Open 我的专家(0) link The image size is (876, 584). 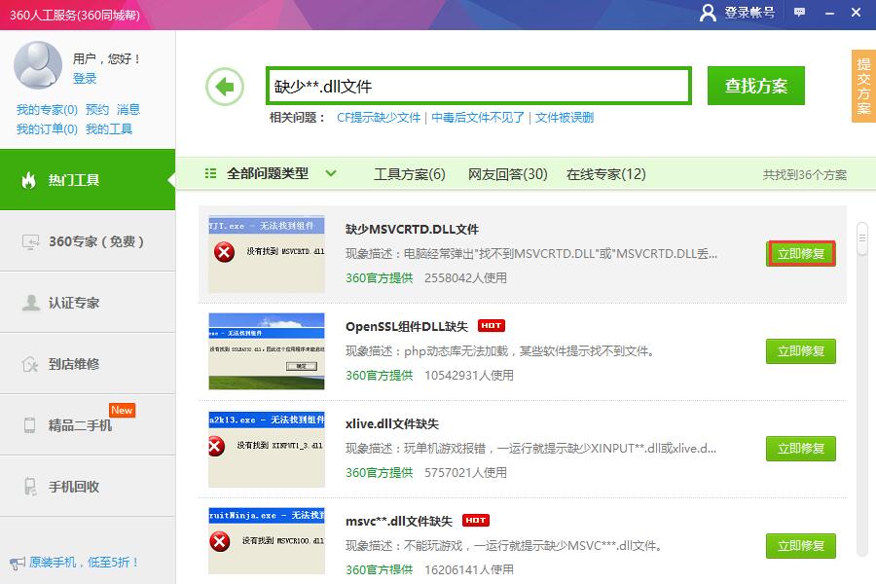point(47,110)
